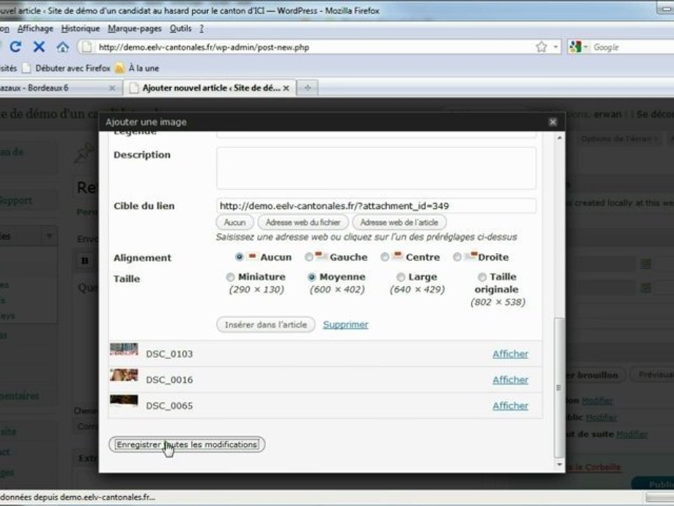
Task: Expand the sidebar menu dropdown arrow
Action: click(49, 236)
